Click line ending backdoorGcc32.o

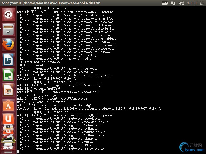click(64, 122)
